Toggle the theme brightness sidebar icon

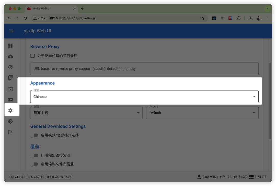(10, 121)
